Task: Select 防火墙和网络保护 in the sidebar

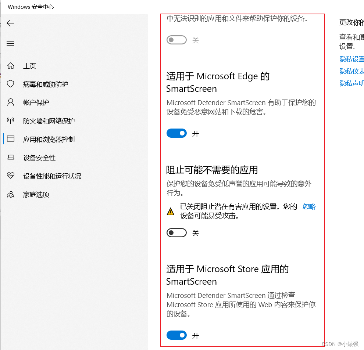Action: (x=49, y=121)
